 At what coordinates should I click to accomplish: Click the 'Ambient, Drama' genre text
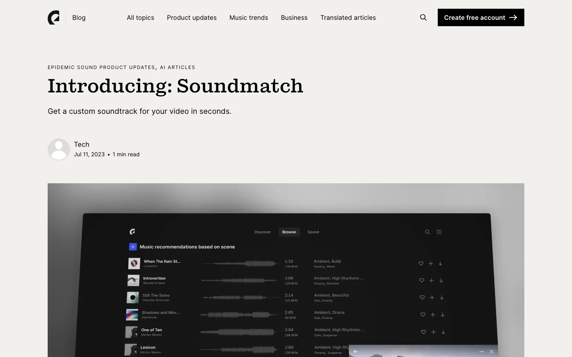coord(329,313)
